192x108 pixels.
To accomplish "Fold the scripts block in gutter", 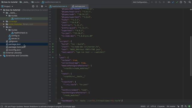I will point(56,41).
